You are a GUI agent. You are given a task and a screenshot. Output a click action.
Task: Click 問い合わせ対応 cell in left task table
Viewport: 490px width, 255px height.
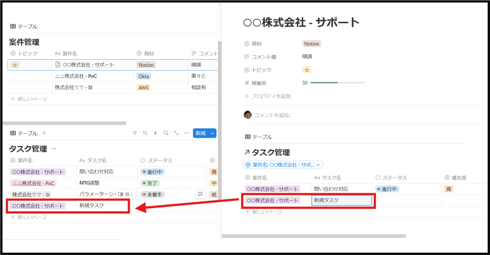coord(97,171)
